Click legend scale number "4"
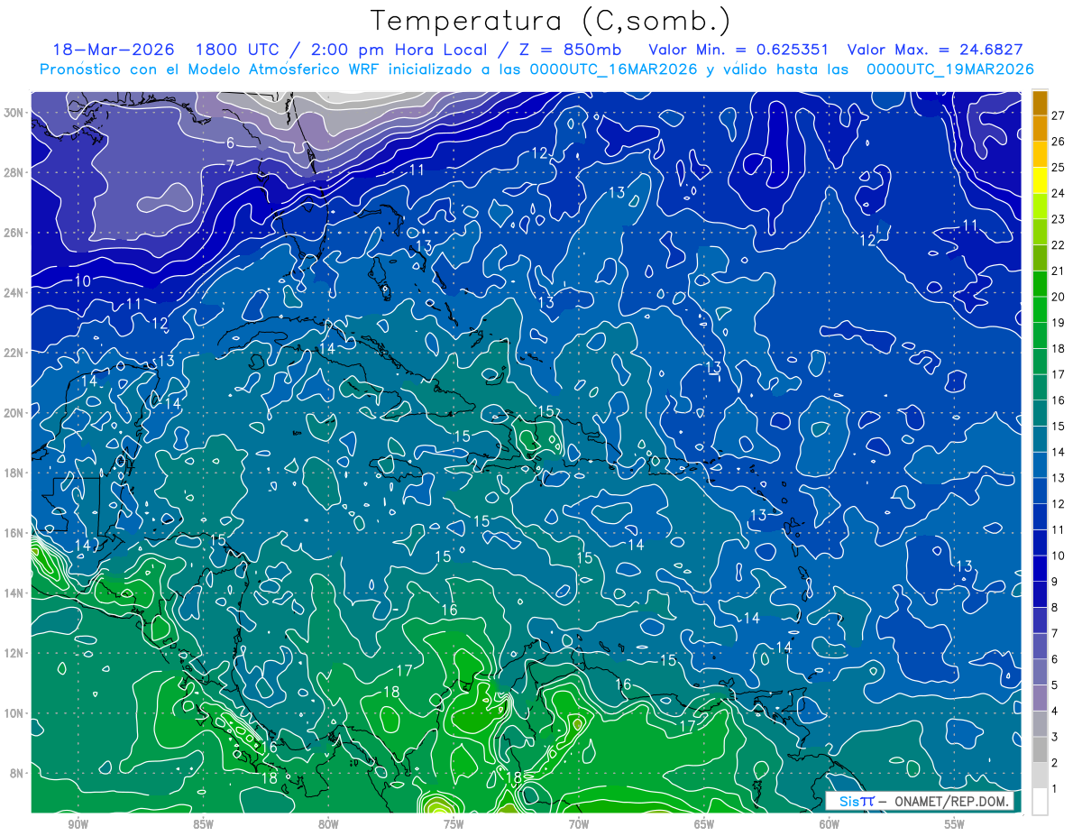 pos(1055,712)
